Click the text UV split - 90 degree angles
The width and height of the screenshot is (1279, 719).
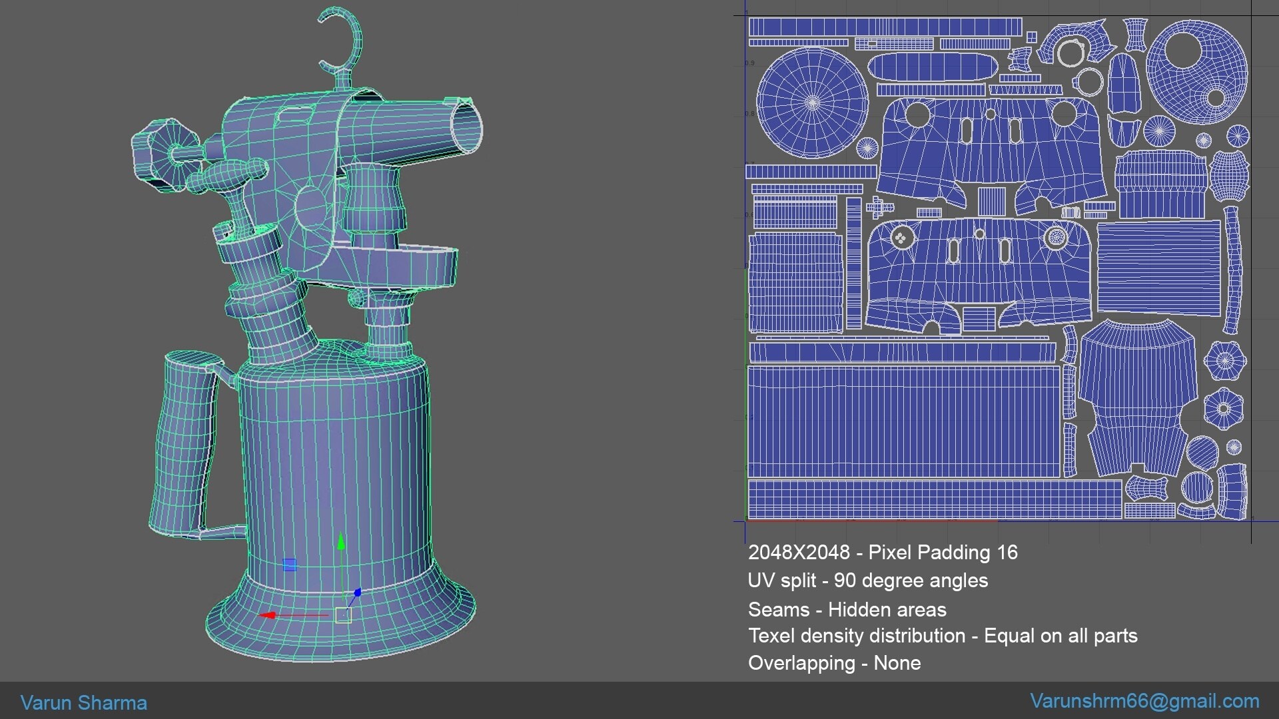pos(868,581)
